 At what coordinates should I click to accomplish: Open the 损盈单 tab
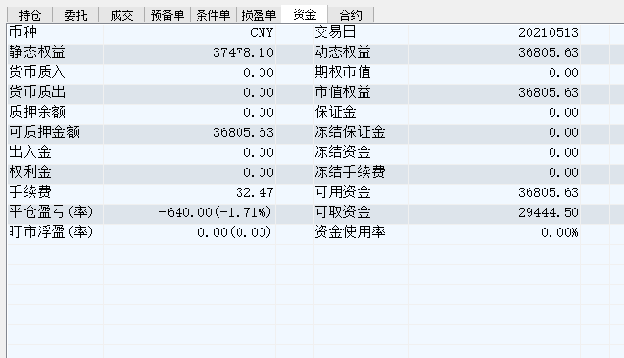click(x=259, y=15)
